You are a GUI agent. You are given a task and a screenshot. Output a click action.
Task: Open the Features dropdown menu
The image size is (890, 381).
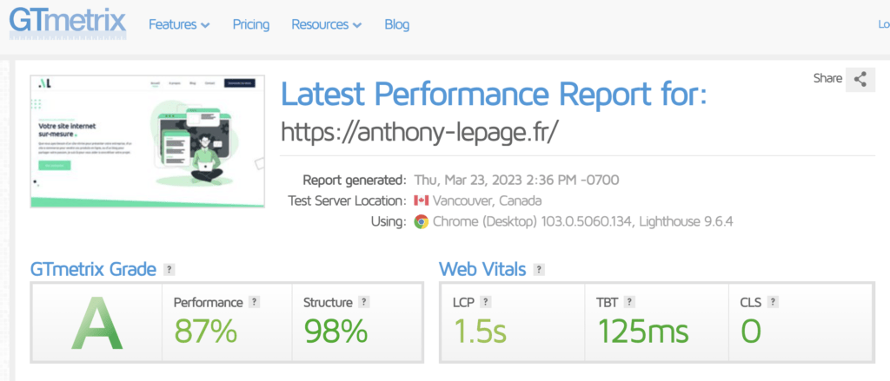(x=179, y=25)
